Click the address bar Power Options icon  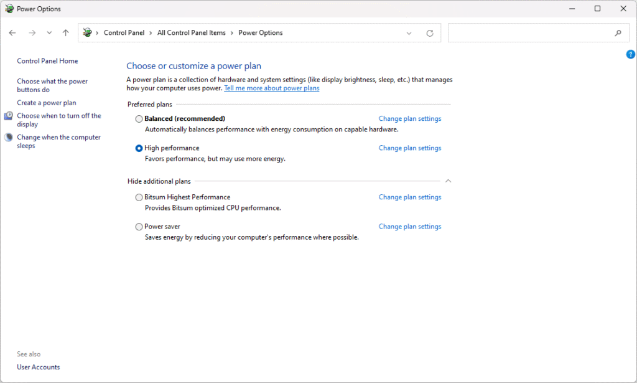point(87,32)
